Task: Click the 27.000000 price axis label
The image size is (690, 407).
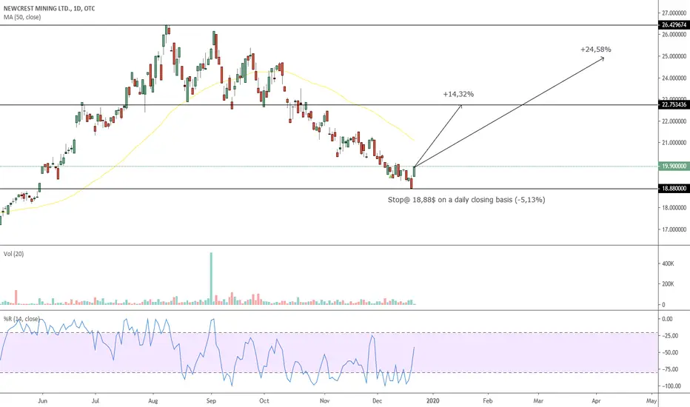Action: (x=674, y=13)
